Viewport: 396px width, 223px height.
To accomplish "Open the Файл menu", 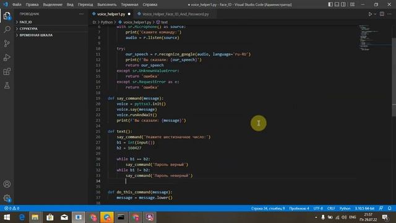I will (x=17, y=4).
